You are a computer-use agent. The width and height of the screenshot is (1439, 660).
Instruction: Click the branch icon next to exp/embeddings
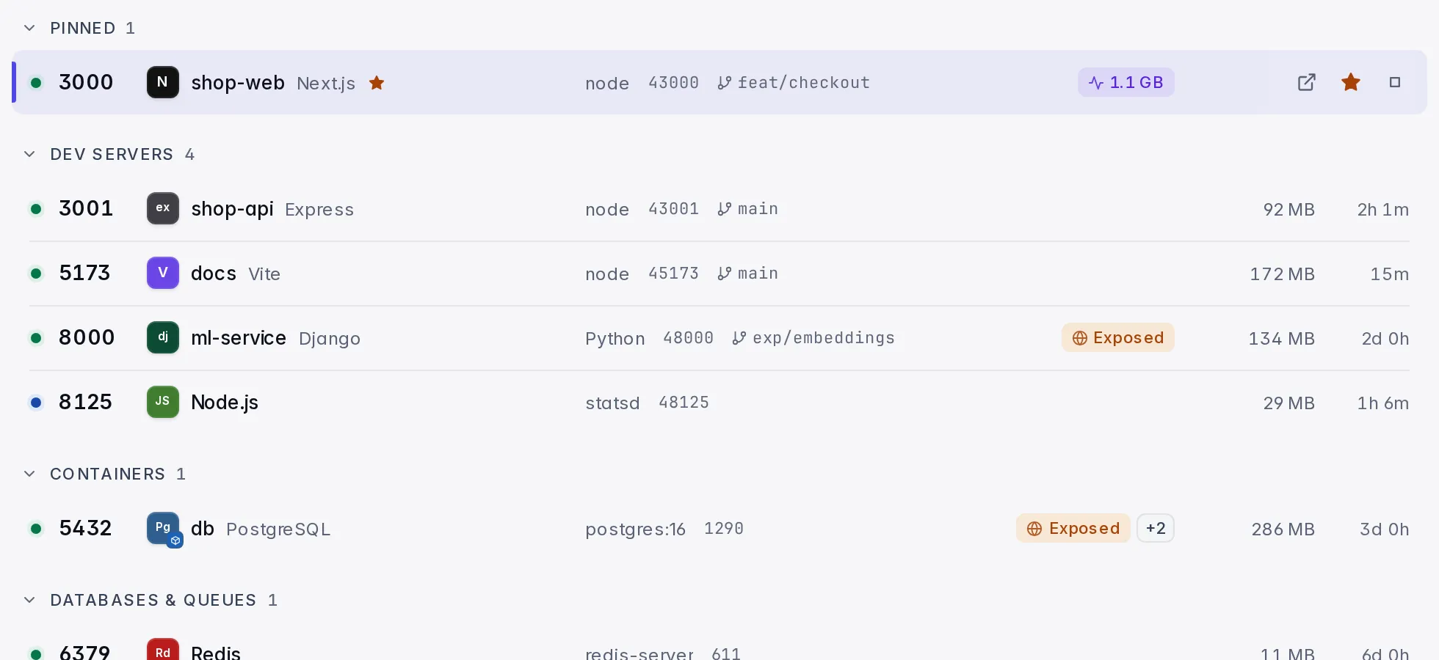pyautogui.click(x=739, y=338)
